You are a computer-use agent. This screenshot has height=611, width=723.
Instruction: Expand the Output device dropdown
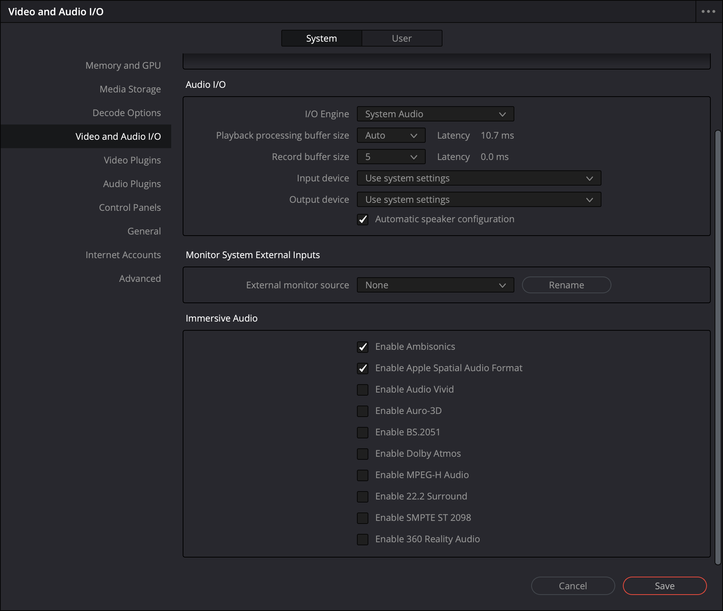[479, 199]
